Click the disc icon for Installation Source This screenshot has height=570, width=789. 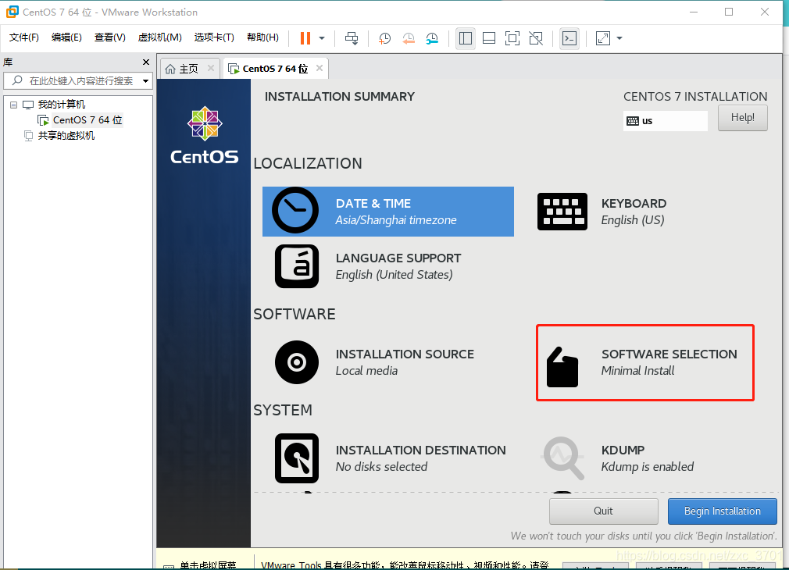297,362
